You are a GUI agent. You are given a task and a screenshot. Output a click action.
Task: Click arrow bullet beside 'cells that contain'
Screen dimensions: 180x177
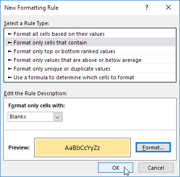(x=10, y=43)
